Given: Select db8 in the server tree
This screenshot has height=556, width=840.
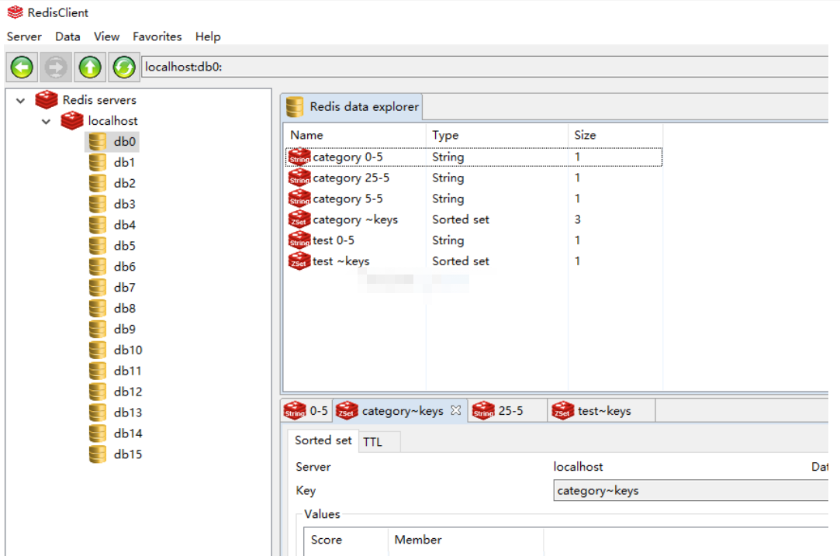Looking at the screenshot, I should [124, 309].
